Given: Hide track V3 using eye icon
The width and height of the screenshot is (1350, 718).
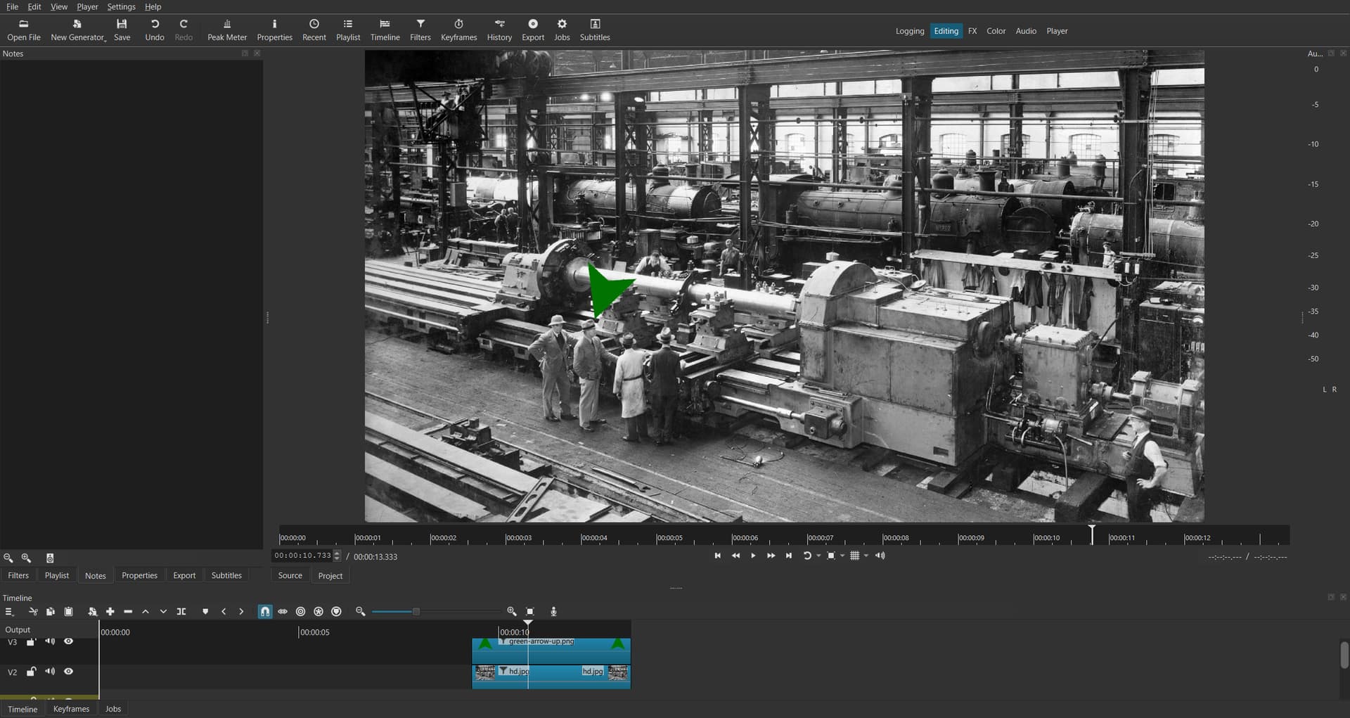Looking at the screenshot, I should coord(69,641).
